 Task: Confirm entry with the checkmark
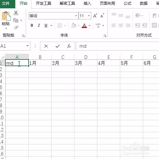(58, 46)
